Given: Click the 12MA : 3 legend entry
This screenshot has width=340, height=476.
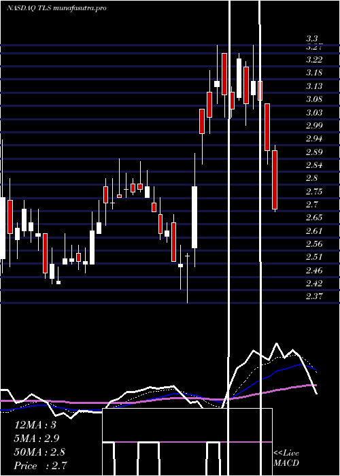Looking at the screenshot, I should (35, 425).
